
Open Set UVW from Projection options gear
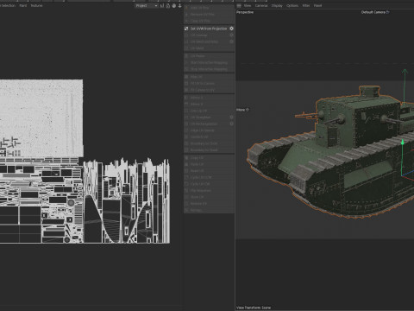(231, 29)
